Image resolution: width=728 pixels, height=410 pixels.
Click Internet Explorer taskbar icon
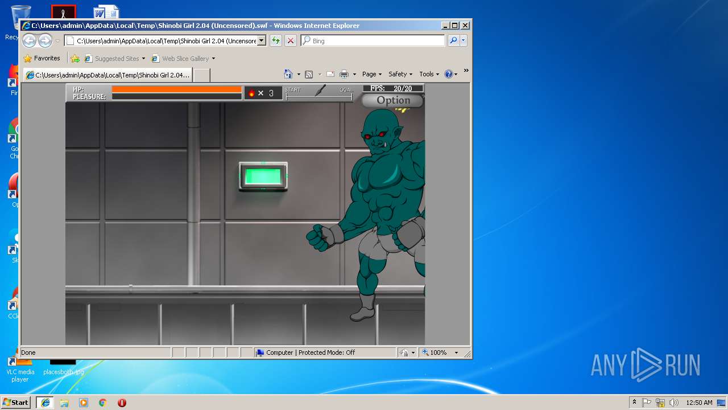(45, 402)
